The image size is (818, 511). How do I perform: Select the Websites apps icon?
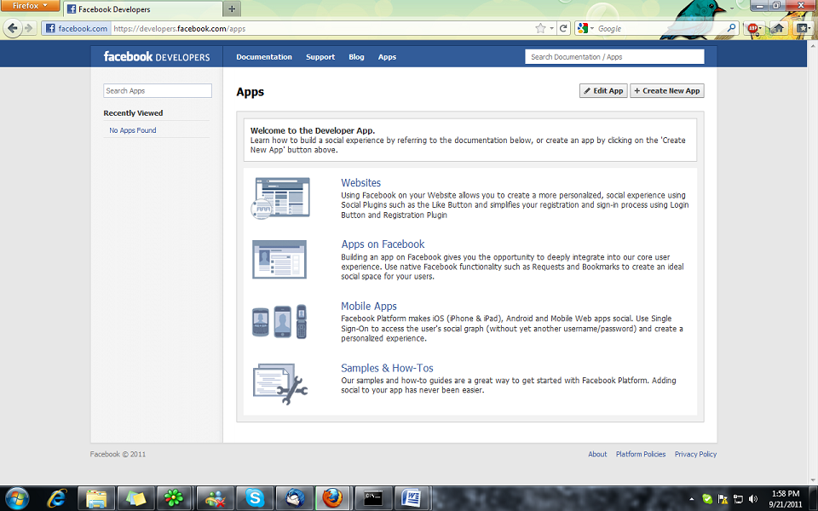tap(280, 197)
